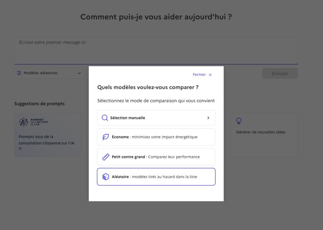Click the lightbulb icon on the ideas card

click(239, 121)
